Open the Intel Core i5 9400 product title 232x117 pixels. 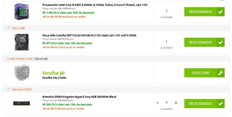95,5
